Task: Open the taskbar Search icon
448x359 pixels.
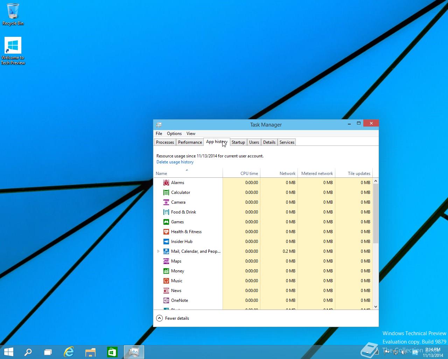Action: 28,352
